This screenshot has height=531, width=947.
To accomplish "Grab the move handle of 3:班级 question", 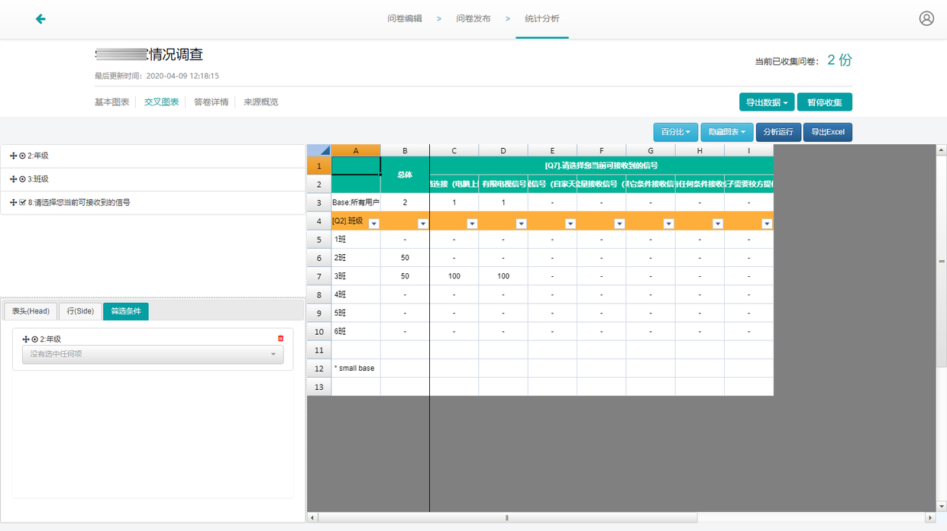I will coord(13,179).
